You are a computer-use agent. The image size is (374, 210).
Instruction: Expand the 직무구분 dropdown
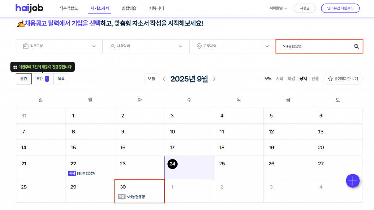click(x=59, y=46)
